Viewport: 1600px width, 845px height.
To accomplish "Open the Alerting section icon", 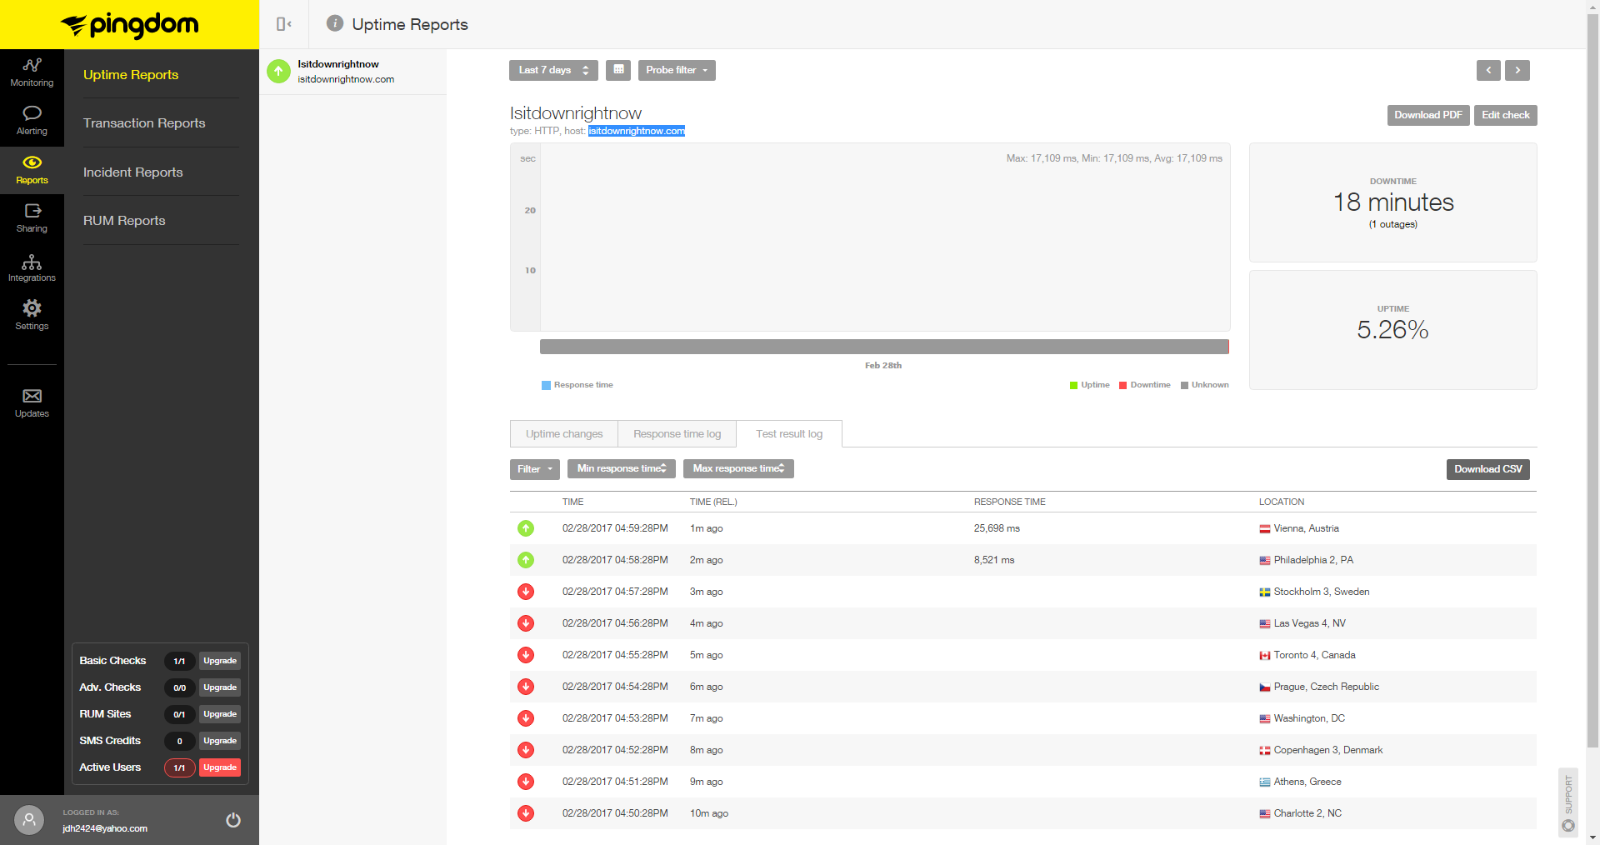I will pos(32,113).
